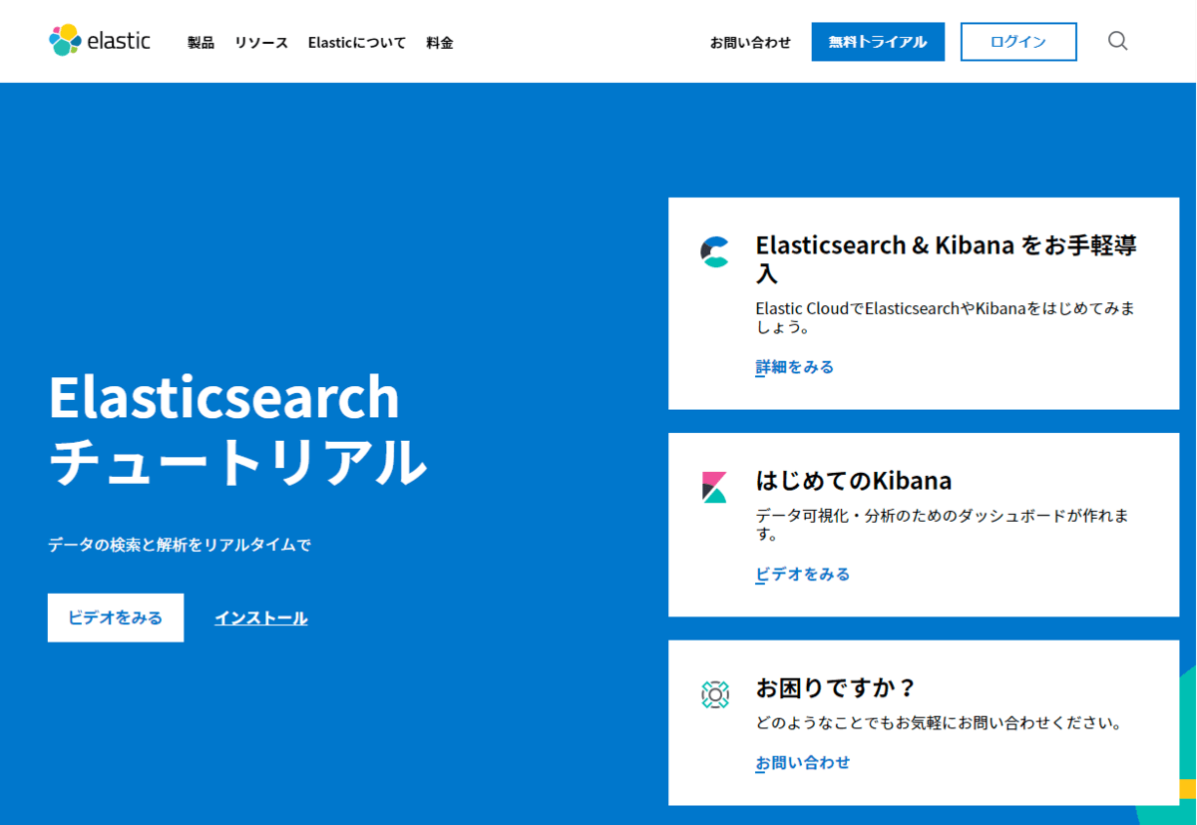The image size is (1197, 825).
Task: Open the 製品 menu
Action: click(200, 43)
